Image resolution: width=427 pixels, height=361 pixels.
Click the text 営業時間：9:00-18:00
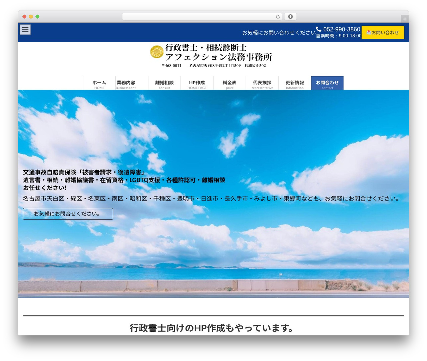(339, 36)
